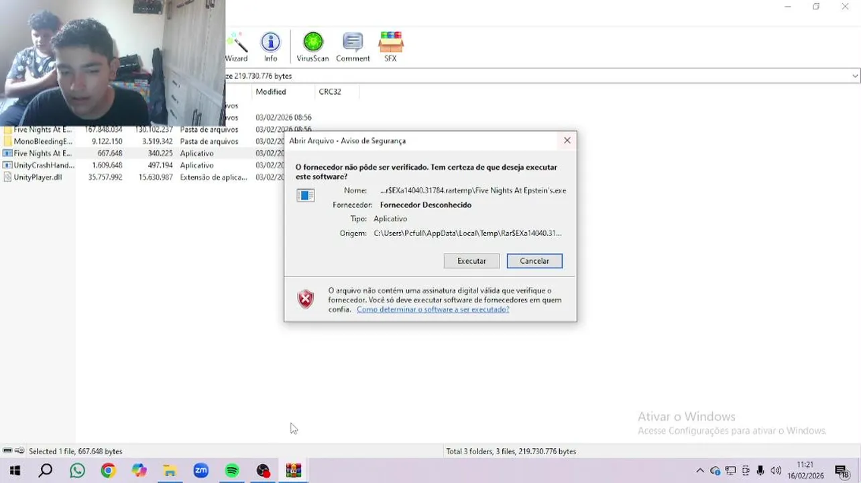
Task: Minimize the WinRAR window
Action: click(x=788, y=7)
